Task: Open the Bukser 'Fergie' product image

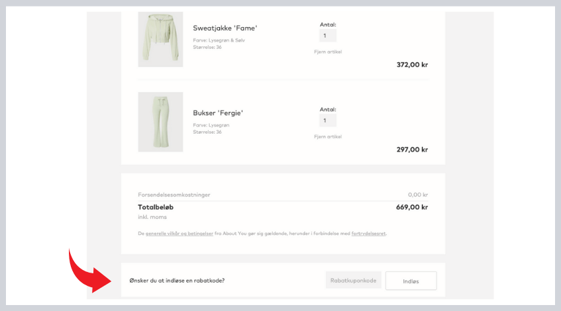Action: pos(160,122)
